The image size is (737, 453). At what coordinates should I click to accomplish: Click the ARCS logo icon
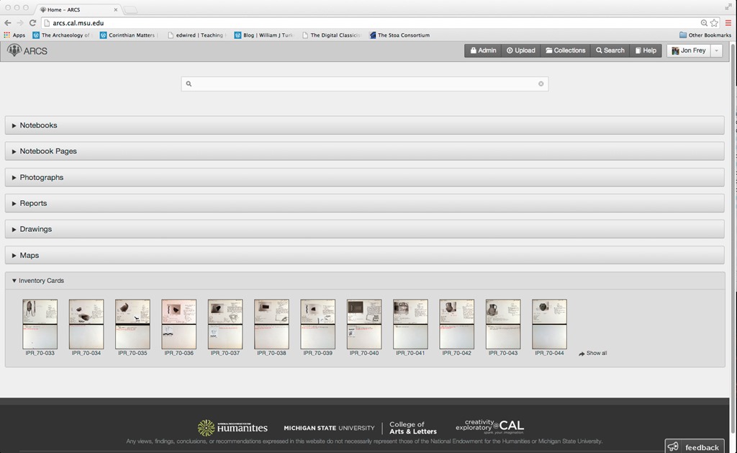pyautogui.click(x=14, y=50)
